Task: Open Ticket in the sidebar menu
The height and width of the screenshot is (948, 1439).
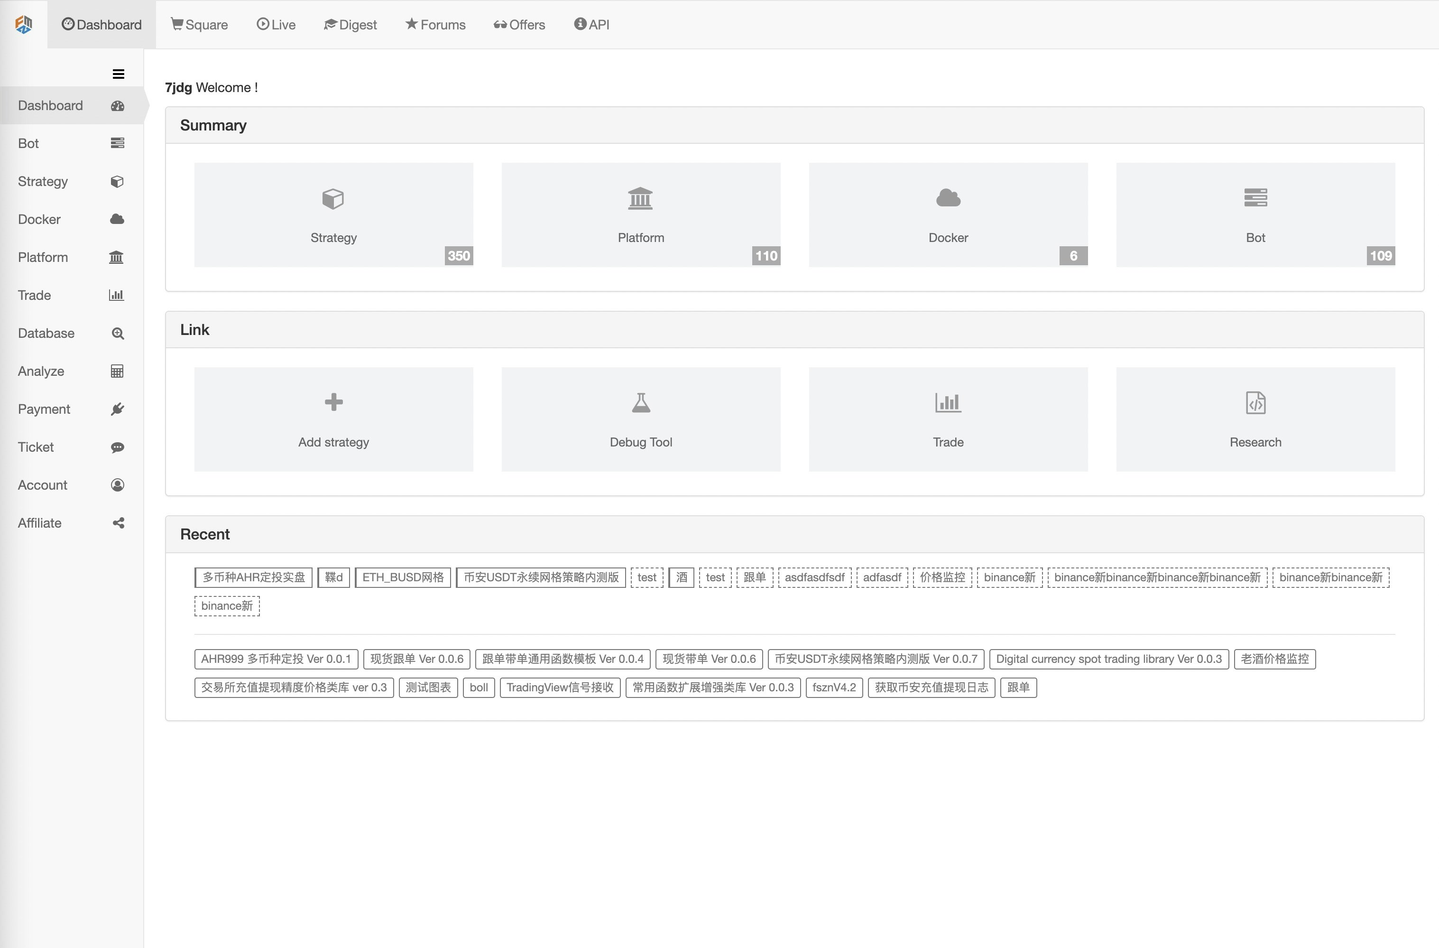Action: (x=71, y=448)
